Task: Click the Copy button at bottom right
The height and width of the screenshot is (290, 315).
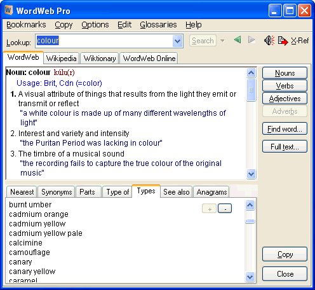Action: [285, 254]
